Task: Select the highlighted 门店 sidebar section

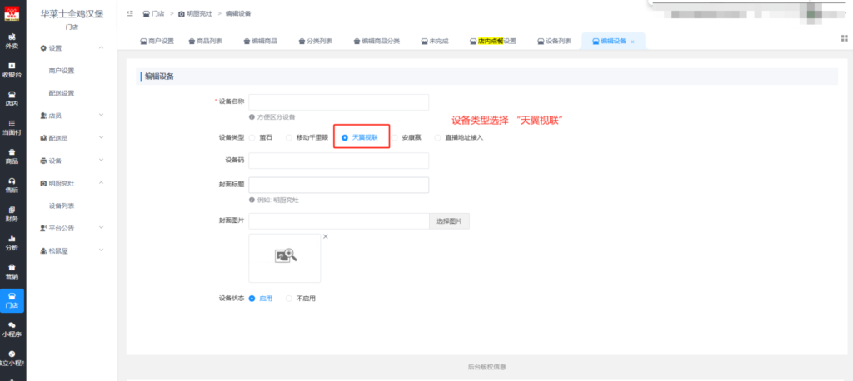Action: click(12, 300)
